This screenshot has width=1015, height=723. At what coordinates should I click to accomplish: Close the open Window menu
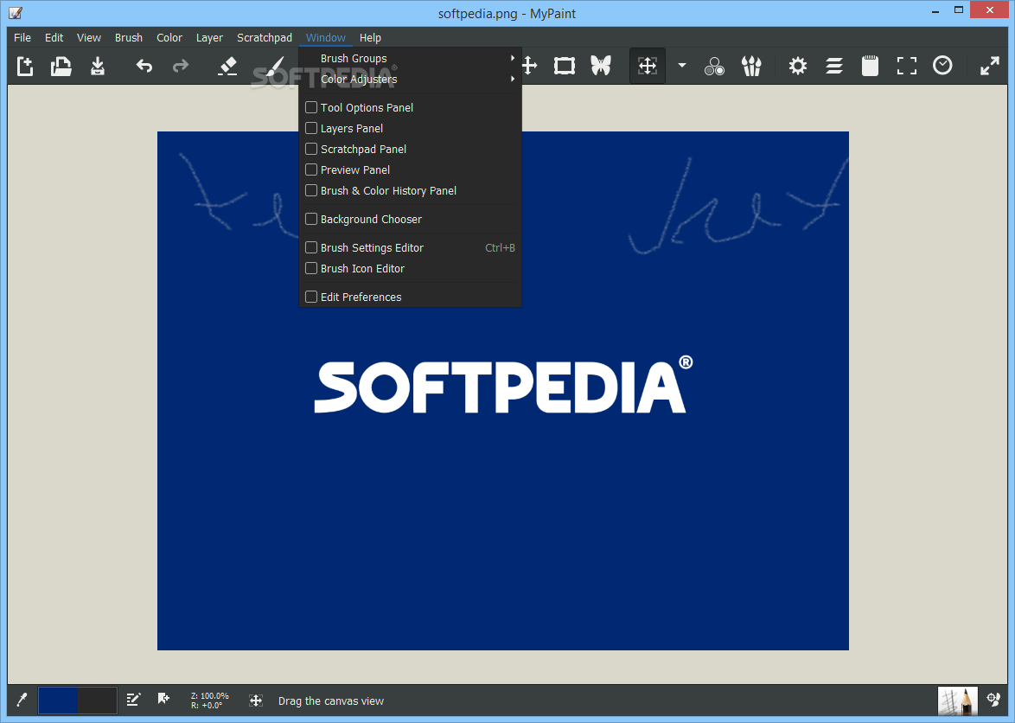point(326,37)
